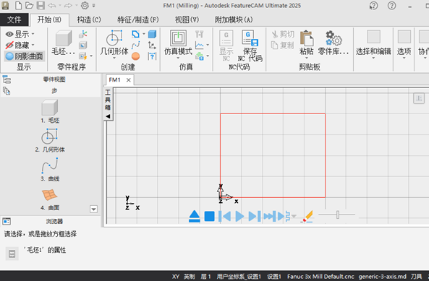Image resolution: width=429 pixels, height=281 pixels.
Task: Click the 剪切 cut button
Action: 283,35
